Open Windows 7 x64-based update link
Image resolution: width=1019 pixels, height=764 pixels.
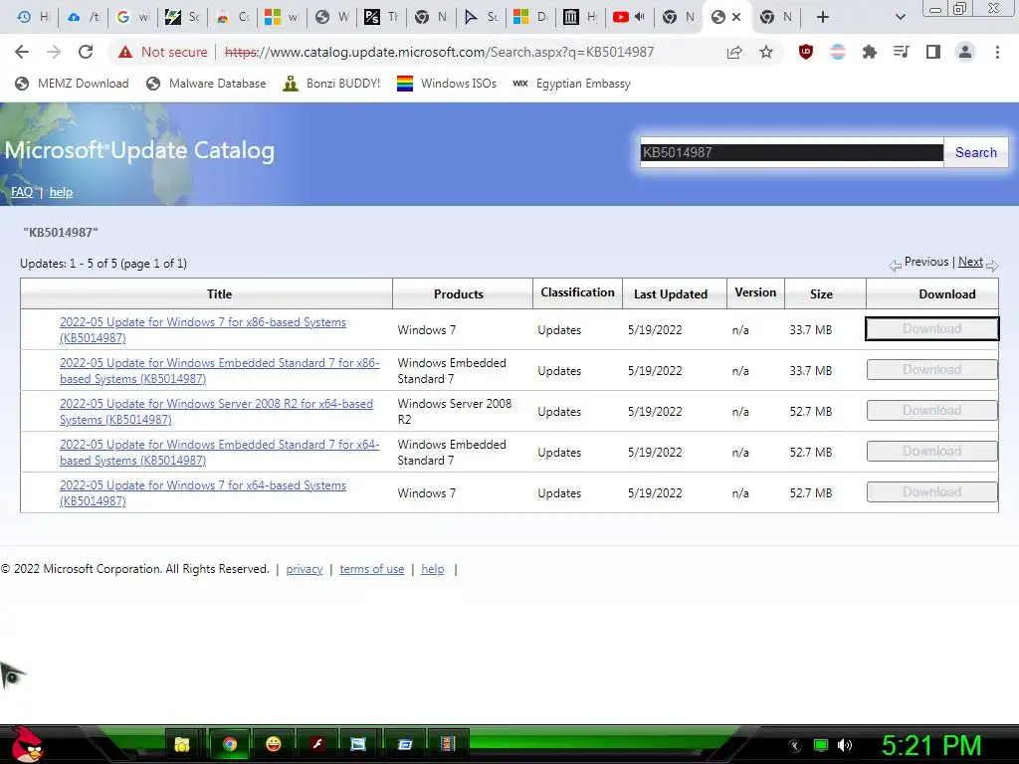click(203, 493)
